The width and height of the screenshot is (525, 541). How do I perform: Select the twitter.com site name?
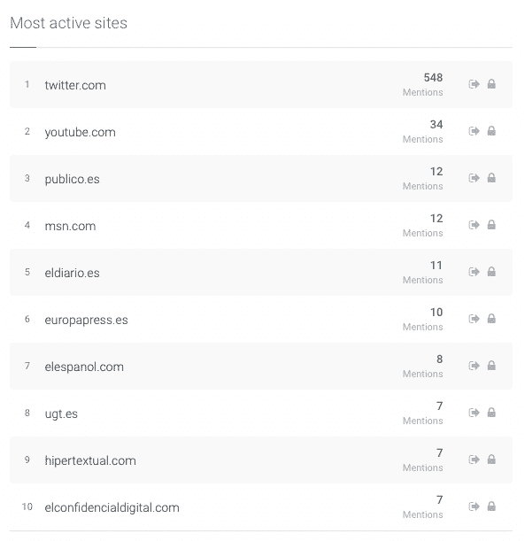75,85
